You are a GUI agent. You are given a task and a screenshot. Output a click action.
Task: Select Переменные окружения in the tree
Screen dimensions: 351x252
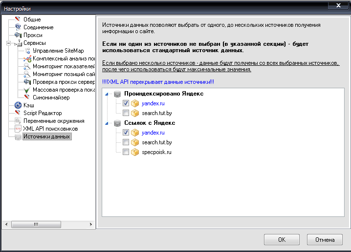click(54, 121)
